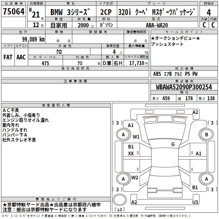Viewport: 219px width, 219px height.
Task: Click the lot number 75064
Action: (x=14, y=12)
